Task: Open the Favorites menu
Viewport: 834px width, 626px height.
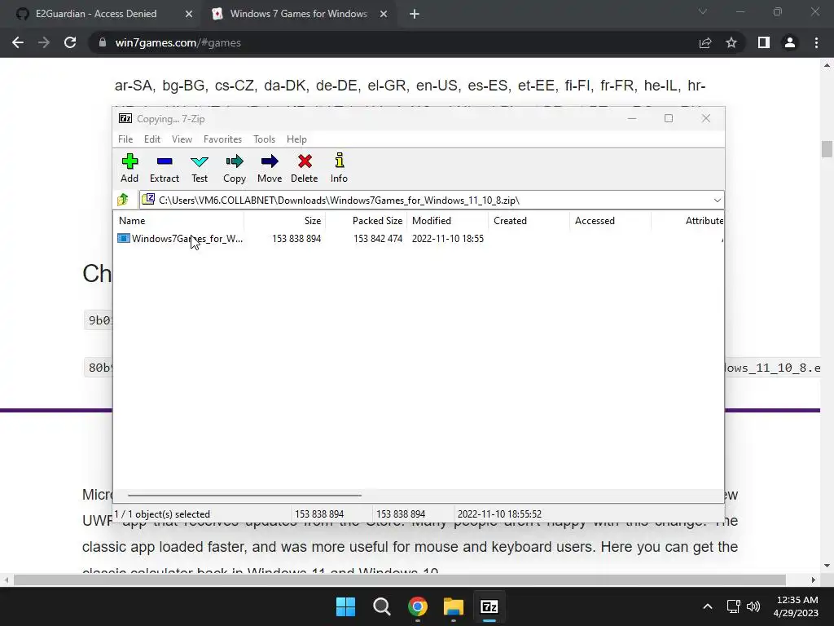Action: pyautogui.click(x=223, y=139)
